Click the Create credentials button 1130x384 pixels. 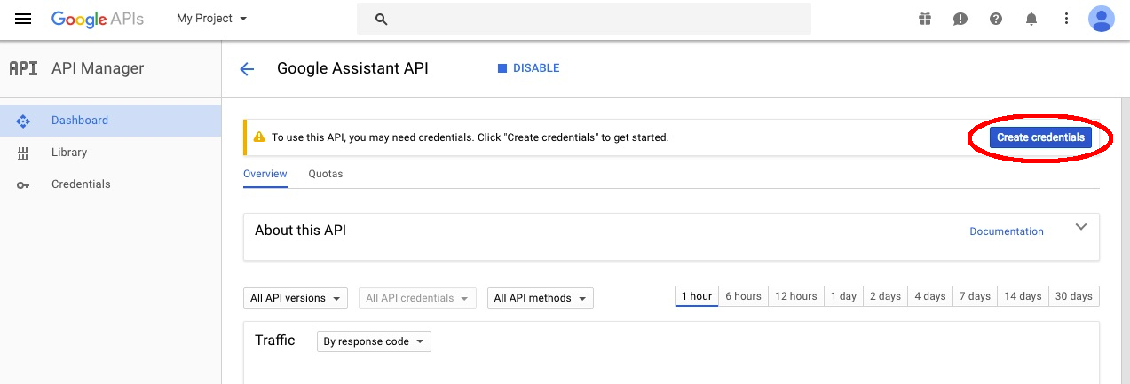pyautogui.click(x=1040, y=137)
